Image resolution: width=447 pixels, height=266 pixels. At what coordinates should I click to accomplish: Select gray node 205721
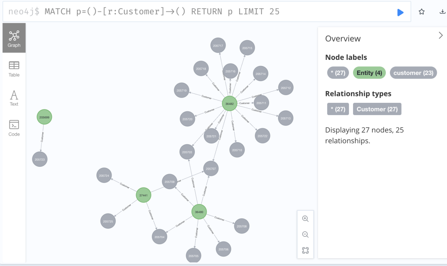click(211, 136)
